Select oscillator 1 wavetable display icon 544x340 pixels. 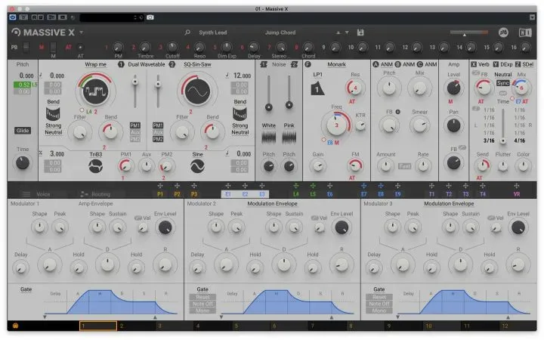[95, 91]
